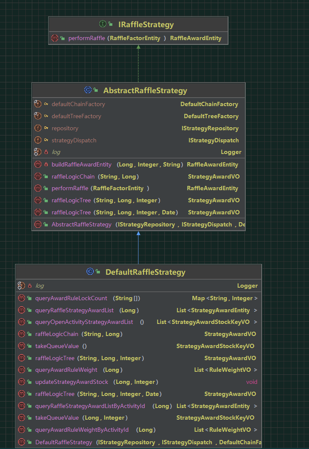
Task: Select the repository field name
Action: (65, 128)
